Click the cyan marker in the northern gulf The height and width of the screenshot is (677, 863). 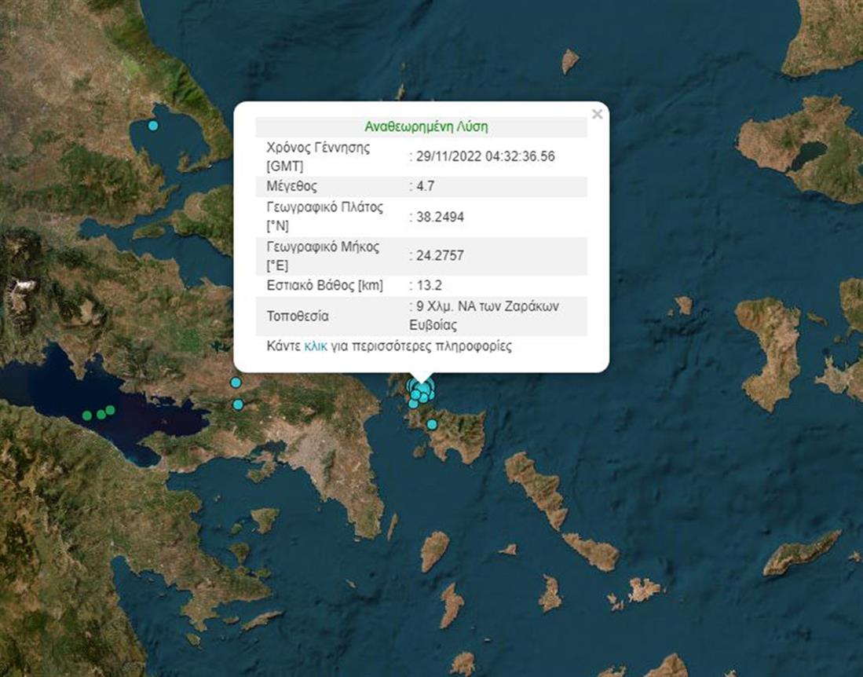tap(153, 125)
